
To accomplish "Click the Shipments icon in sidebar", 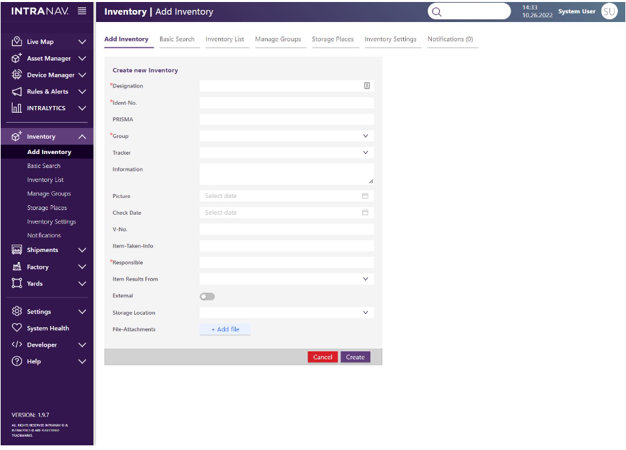I will point(17,250).
